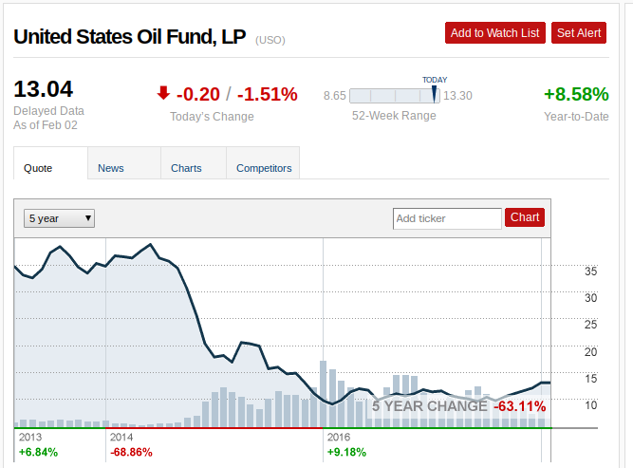Click the 2014 year marker on chart

pyautogui.click(x=121, y=437)
